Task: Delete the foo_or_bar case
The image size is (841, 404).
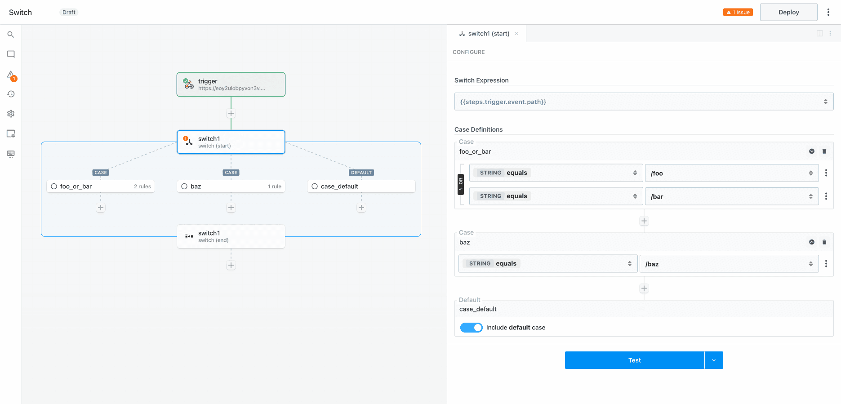Action: (824, 151)
